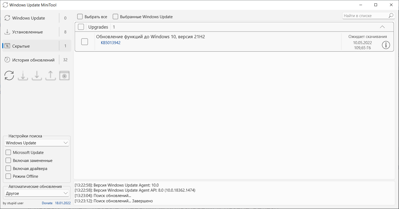
Task: Enable the 'Microsoft Update' checkbox
Action: (8, 153)
